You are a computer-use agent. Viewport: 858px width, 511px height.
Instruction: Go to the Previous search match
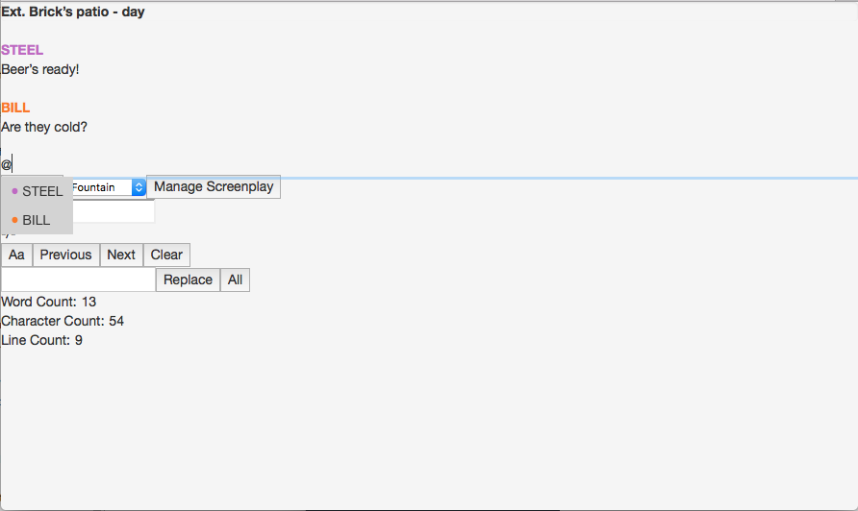tap(65, 255)
